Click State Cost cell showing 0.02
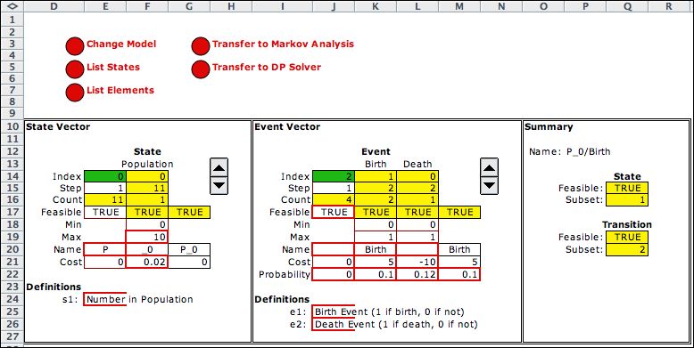 tap(147, 262)
